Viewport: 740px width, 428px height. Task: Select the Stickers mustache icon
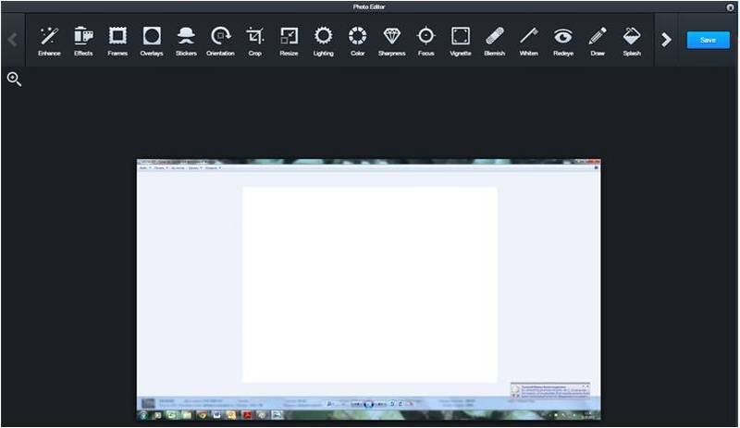[x=186, y=38]
